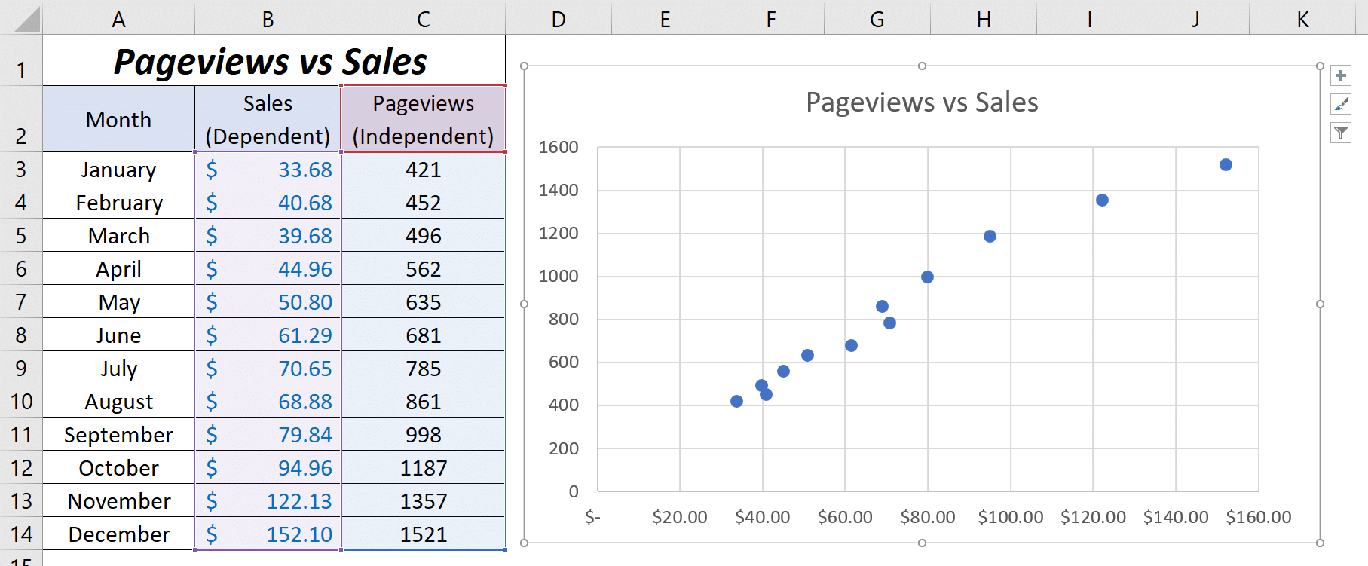
Task: Select the December sales cell 152.10
Action: (268, 534)
